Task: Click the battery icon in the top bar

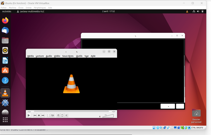Action: pyautogui.click(x=202, y=11)
